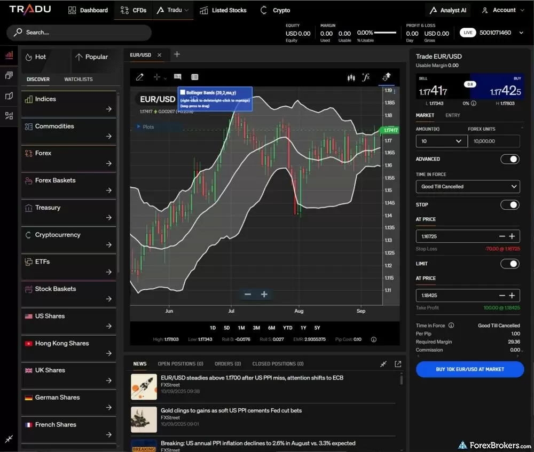Expand the Account menu
Screen dimensions: 534x452
click(502, 10)
